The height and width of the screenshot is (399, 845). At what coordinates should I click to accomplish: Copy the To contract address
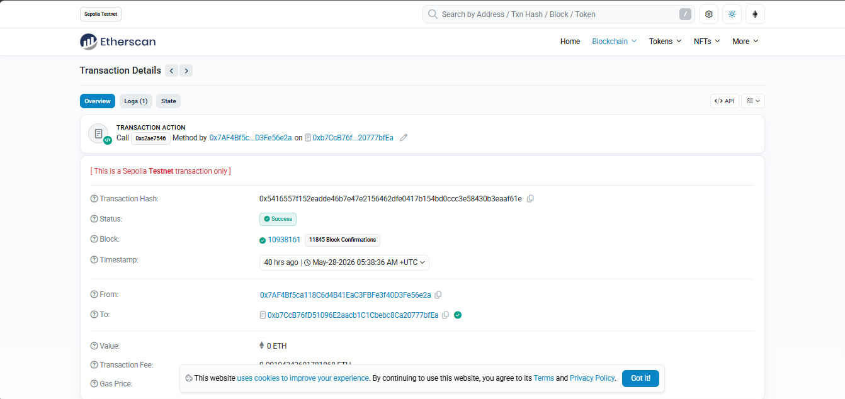[x=445, y=315]
